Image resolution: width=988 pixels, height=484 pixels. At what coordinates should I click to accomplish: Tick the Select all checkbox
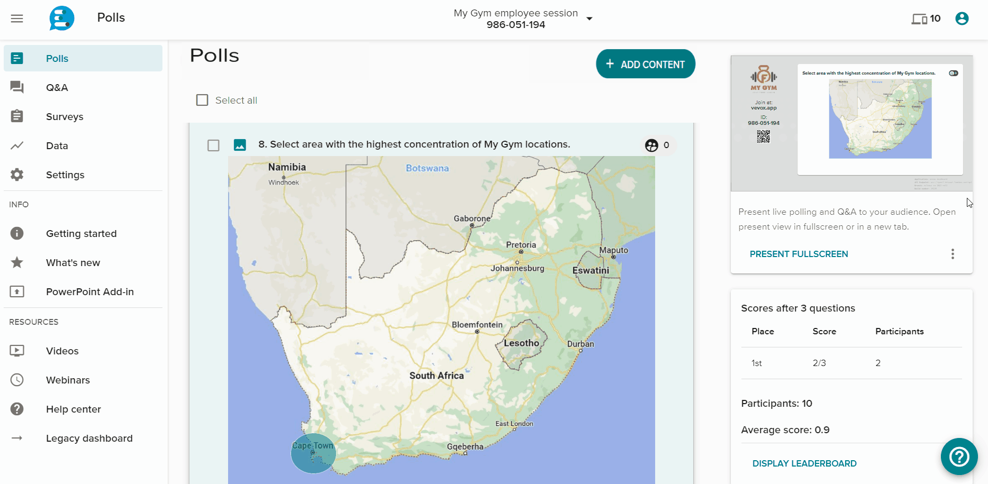click(202, 100)
